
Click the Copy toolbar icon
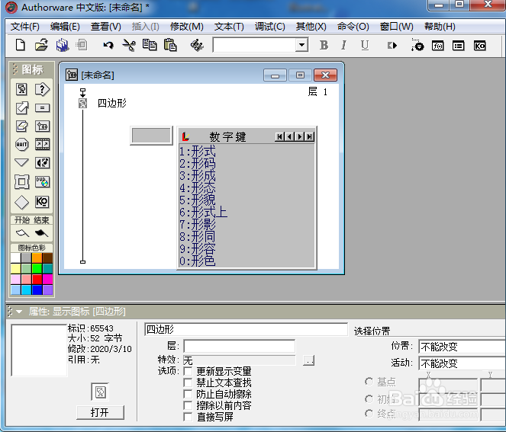click(150, 45)
